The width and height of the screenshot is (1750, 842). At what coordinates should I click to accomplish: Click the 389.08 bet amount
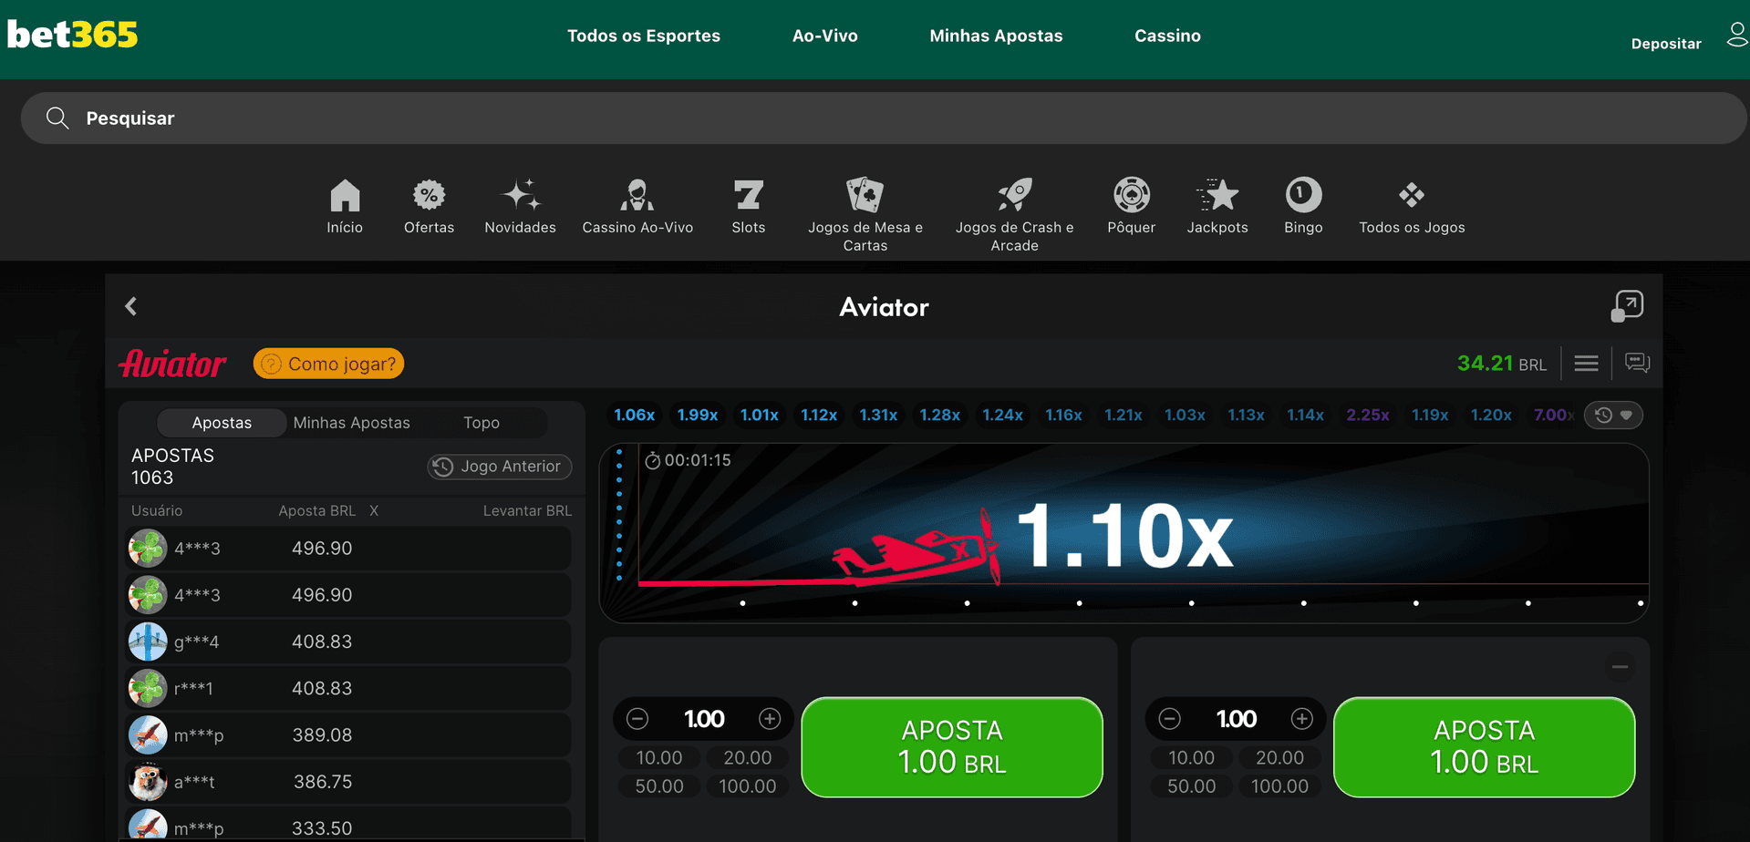[x=322, y=735]
